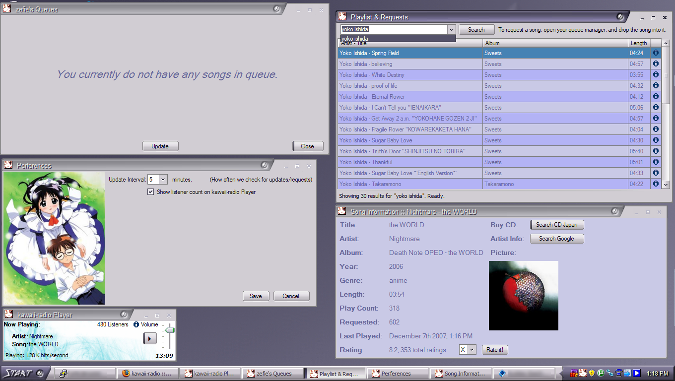Viewport: 675px width, 381px height.
Task: Switch to zefie's Queues taskbar item
Action: tap(273, 374)
